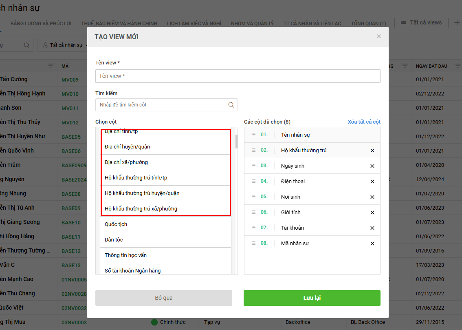Screen dimensions: 462x330
Task: Open Thuế, bảo hiểm và hành chính tab
Action: (x=119, y=23)
